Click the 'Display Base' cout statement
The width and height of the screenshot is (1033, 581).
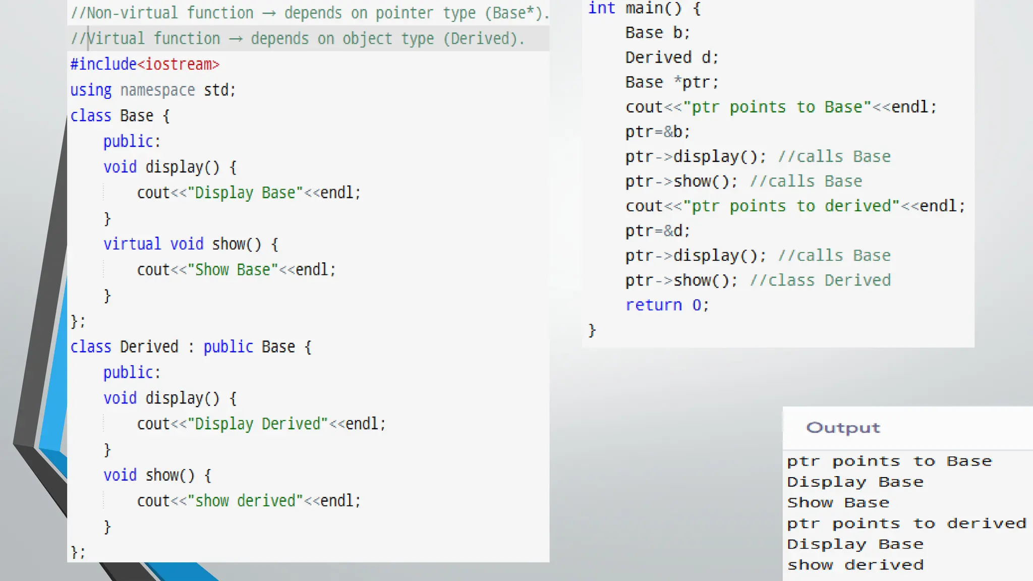point(249,193)
